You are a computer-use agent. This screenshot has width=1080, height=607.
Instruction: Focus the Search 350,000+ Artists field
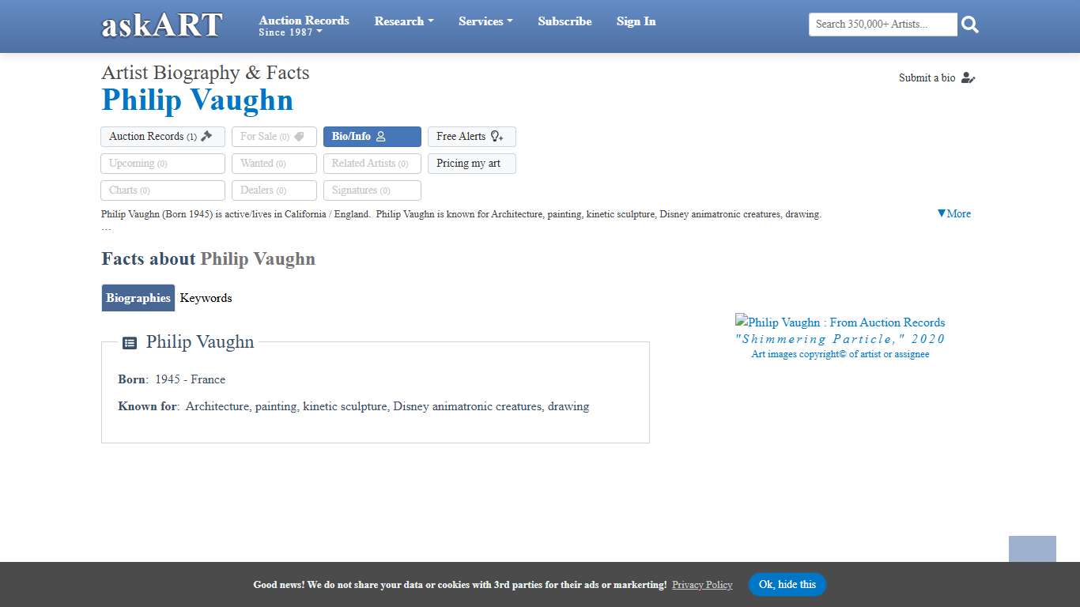[882, 25]
